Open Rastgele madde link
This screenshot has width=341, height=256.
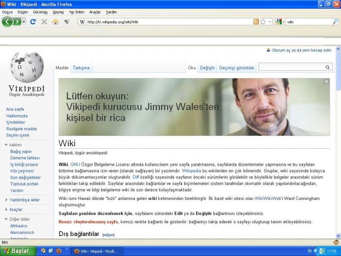[21, 129]
